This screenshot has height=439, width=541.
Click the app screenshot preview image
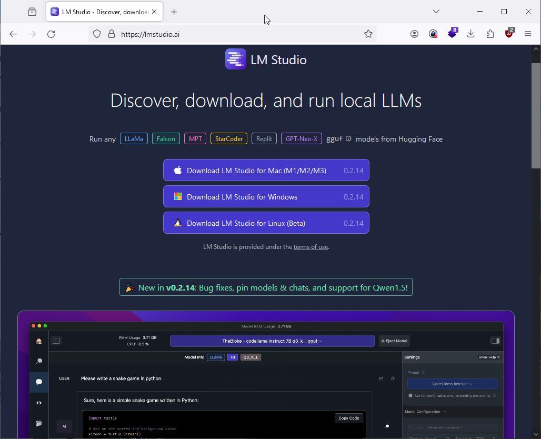point(266,375)
